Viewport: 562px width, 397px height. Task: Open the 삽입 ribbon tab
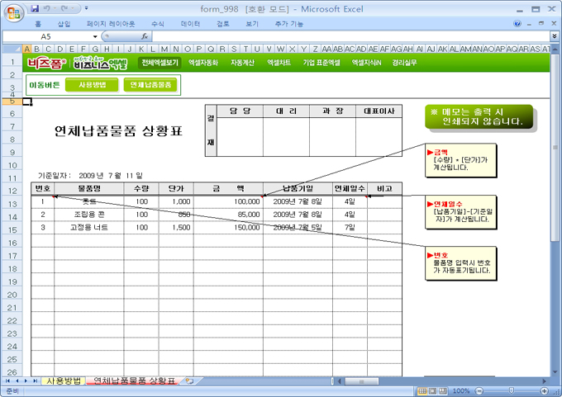(x=64, y=24)
